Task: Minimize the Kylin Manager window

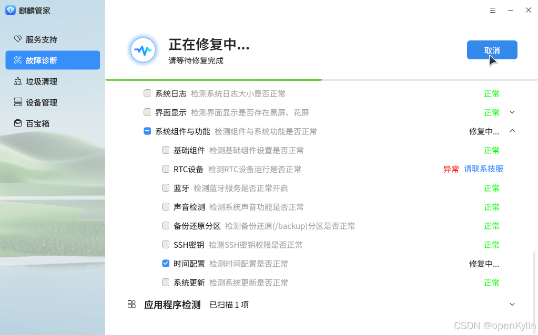Action: (511, 11)
